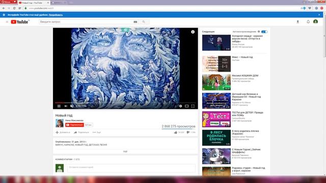
Task: Open on-screen keyboard icon in search box
Action: (135, 22)
